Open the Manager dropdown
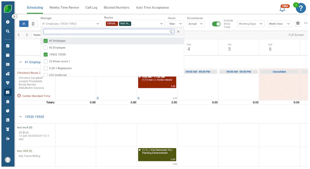 click(71, 24)
